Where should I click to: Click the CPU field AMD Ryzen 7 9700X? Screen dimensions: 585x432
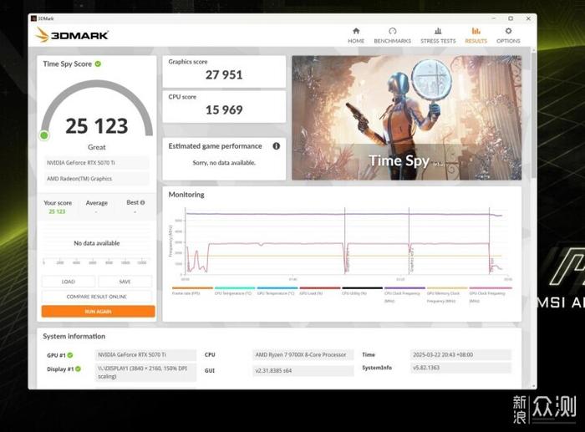[303, 355]
